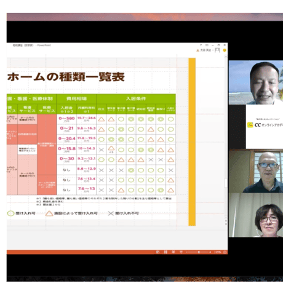283x283 pixels.
Task: Click the smiley feedback icon
Action: 225,50
